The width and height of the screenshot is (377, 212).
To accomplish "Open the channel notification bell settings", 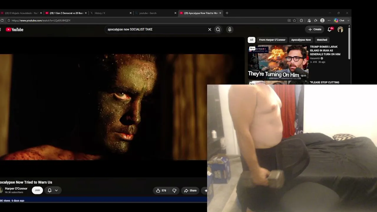I will click(x=53, y=191).
